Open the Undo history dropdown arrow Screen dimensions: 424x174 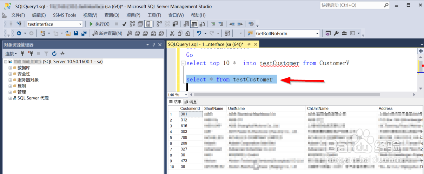click(x=205, y=33)
